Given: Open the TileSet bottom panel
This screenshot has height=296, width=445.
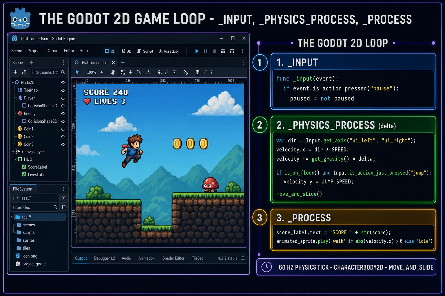Looking at the screenshot, I should 197,258.
